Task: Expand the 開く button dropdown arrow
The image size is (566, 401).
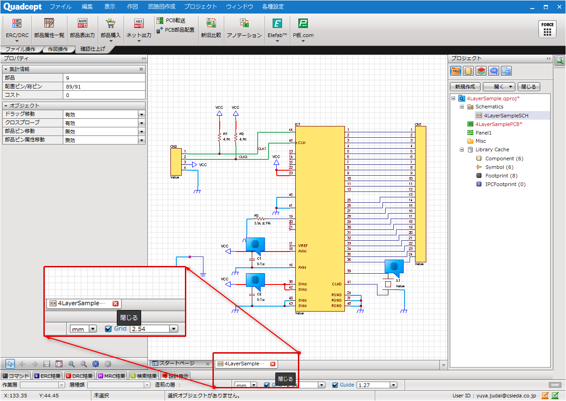Action: coord(510,87)
